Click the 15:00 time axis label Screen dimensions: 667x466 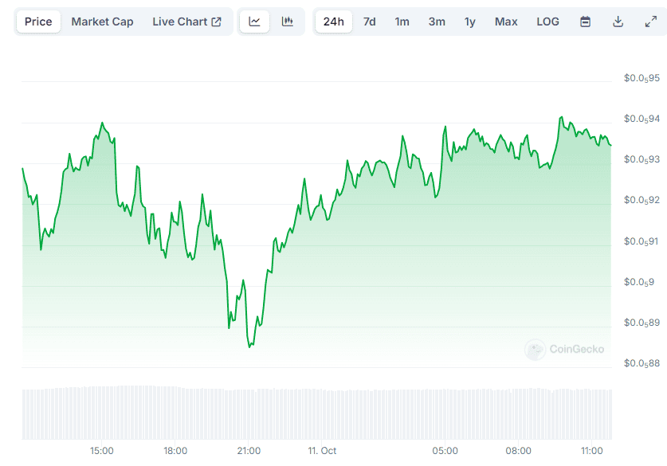(102, 451)
